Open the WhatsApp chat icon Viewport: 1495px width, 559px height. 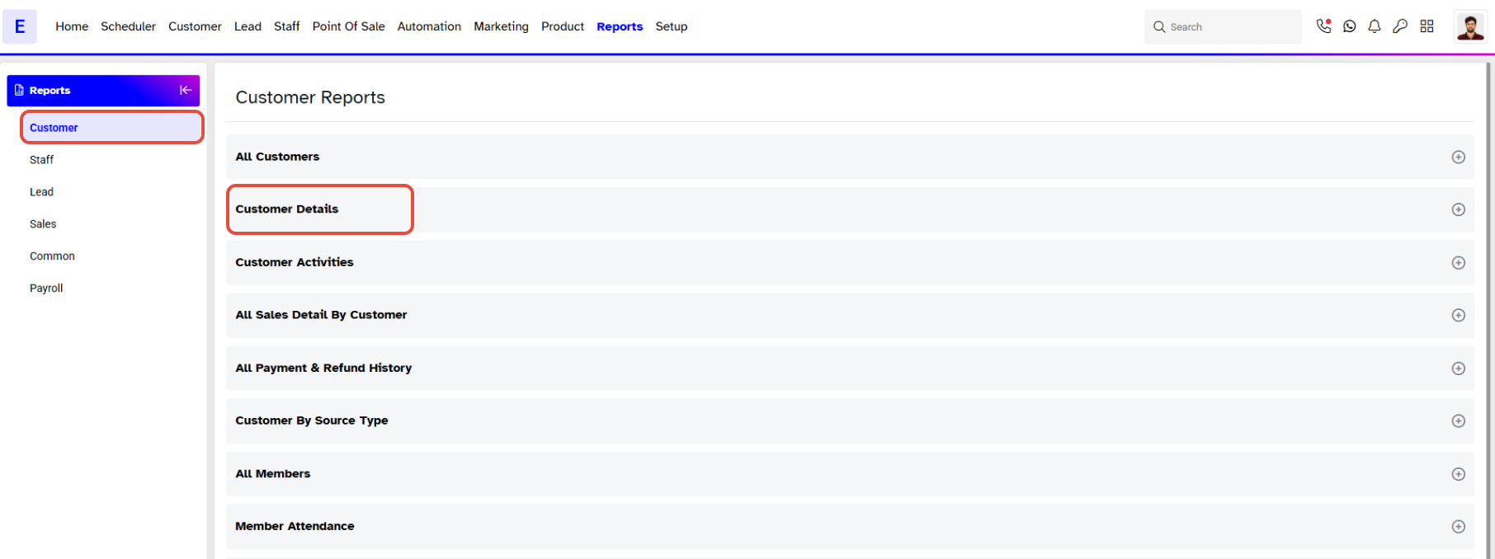(x=1350, y=26)
